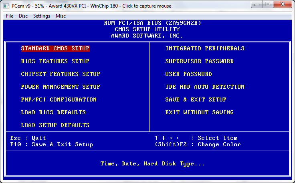Choose EXIT WITHOUT SAVING option
The width and height of the screenshot is (295, 183).
pos(200,112)
